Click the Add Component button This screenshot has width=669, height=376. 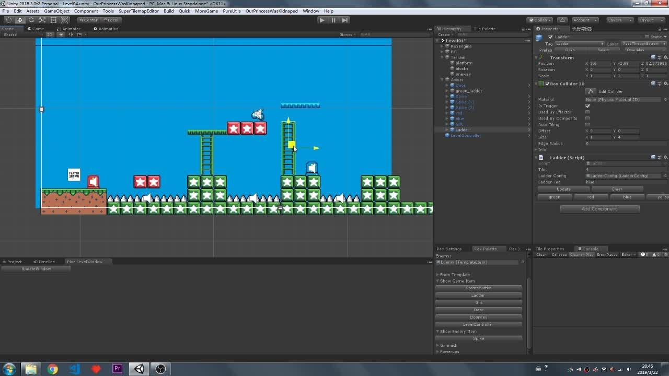(599, 209)
